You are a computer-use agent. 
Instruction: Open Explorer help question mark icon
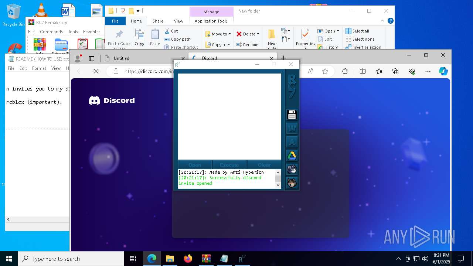click(x=390, y=21)
